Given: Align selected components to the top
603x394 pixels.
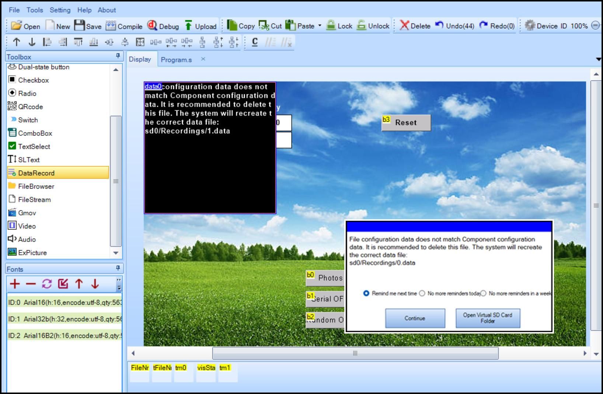Looking at the screenshot, I should 78,42.
